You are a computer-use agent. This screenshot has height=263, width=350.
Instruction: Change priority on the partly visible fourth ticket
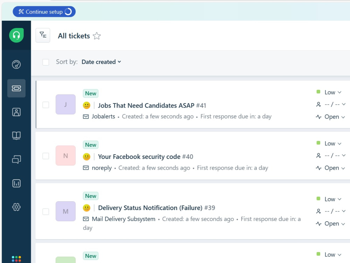(x=333, y=255)
